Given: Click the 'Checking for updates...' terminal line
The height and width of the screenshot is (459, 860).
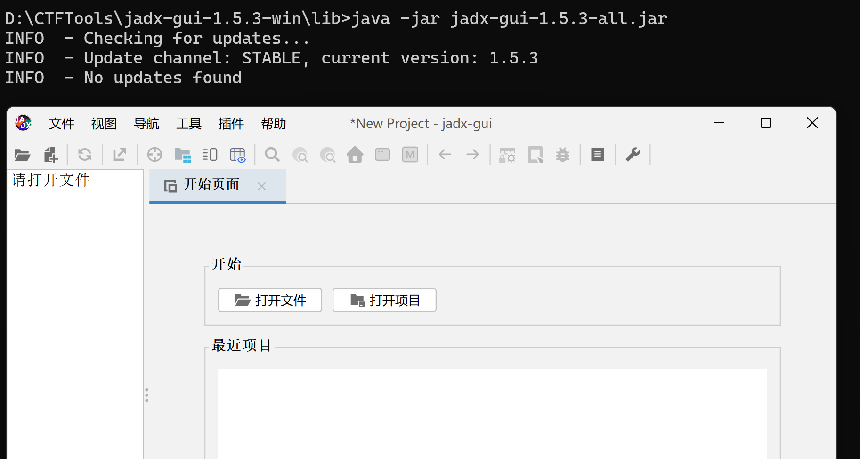Looking at the screenshot, I should pyautogui.click(x=157, y=38).
